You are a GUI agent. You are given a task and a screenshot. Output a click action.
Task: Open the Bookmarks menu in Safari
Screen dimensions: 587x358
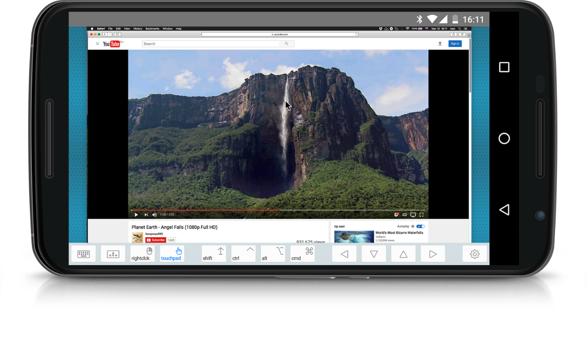pos(152,29)
